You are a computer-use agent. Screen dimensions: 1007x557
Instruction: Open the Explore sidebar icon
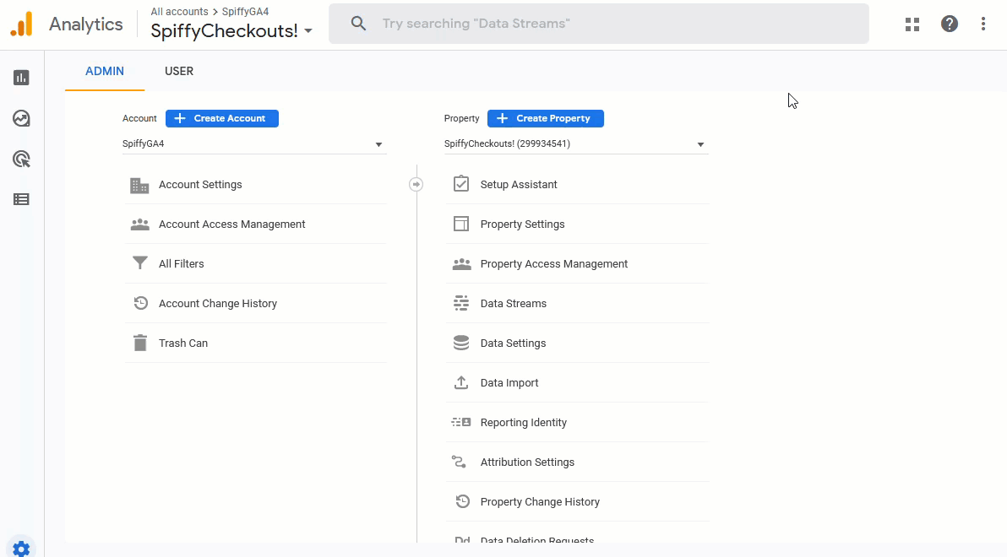[x=21, y=118]
